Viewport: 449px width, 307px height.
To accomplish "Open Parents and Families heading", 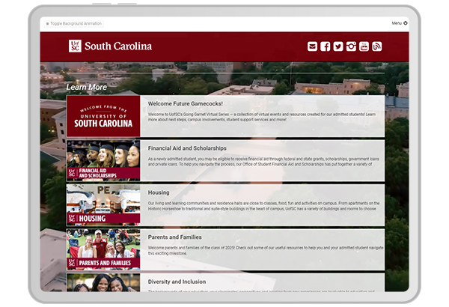I will (174, 237).
